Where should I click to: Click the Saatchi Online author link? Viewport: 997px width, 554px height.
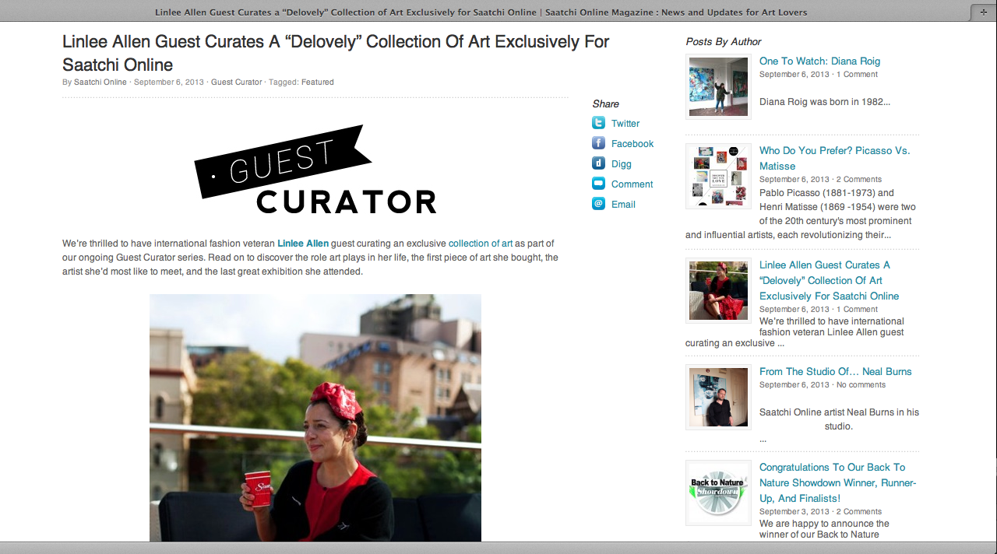pos(100,82)
